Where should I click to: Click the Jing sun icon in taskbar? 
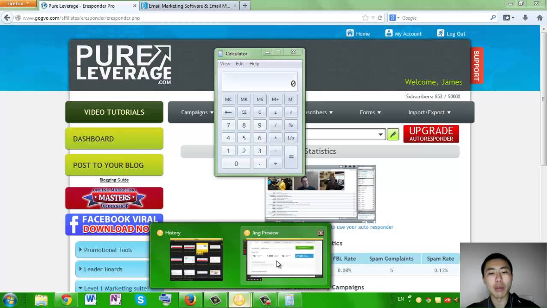[x=239, y=300]
